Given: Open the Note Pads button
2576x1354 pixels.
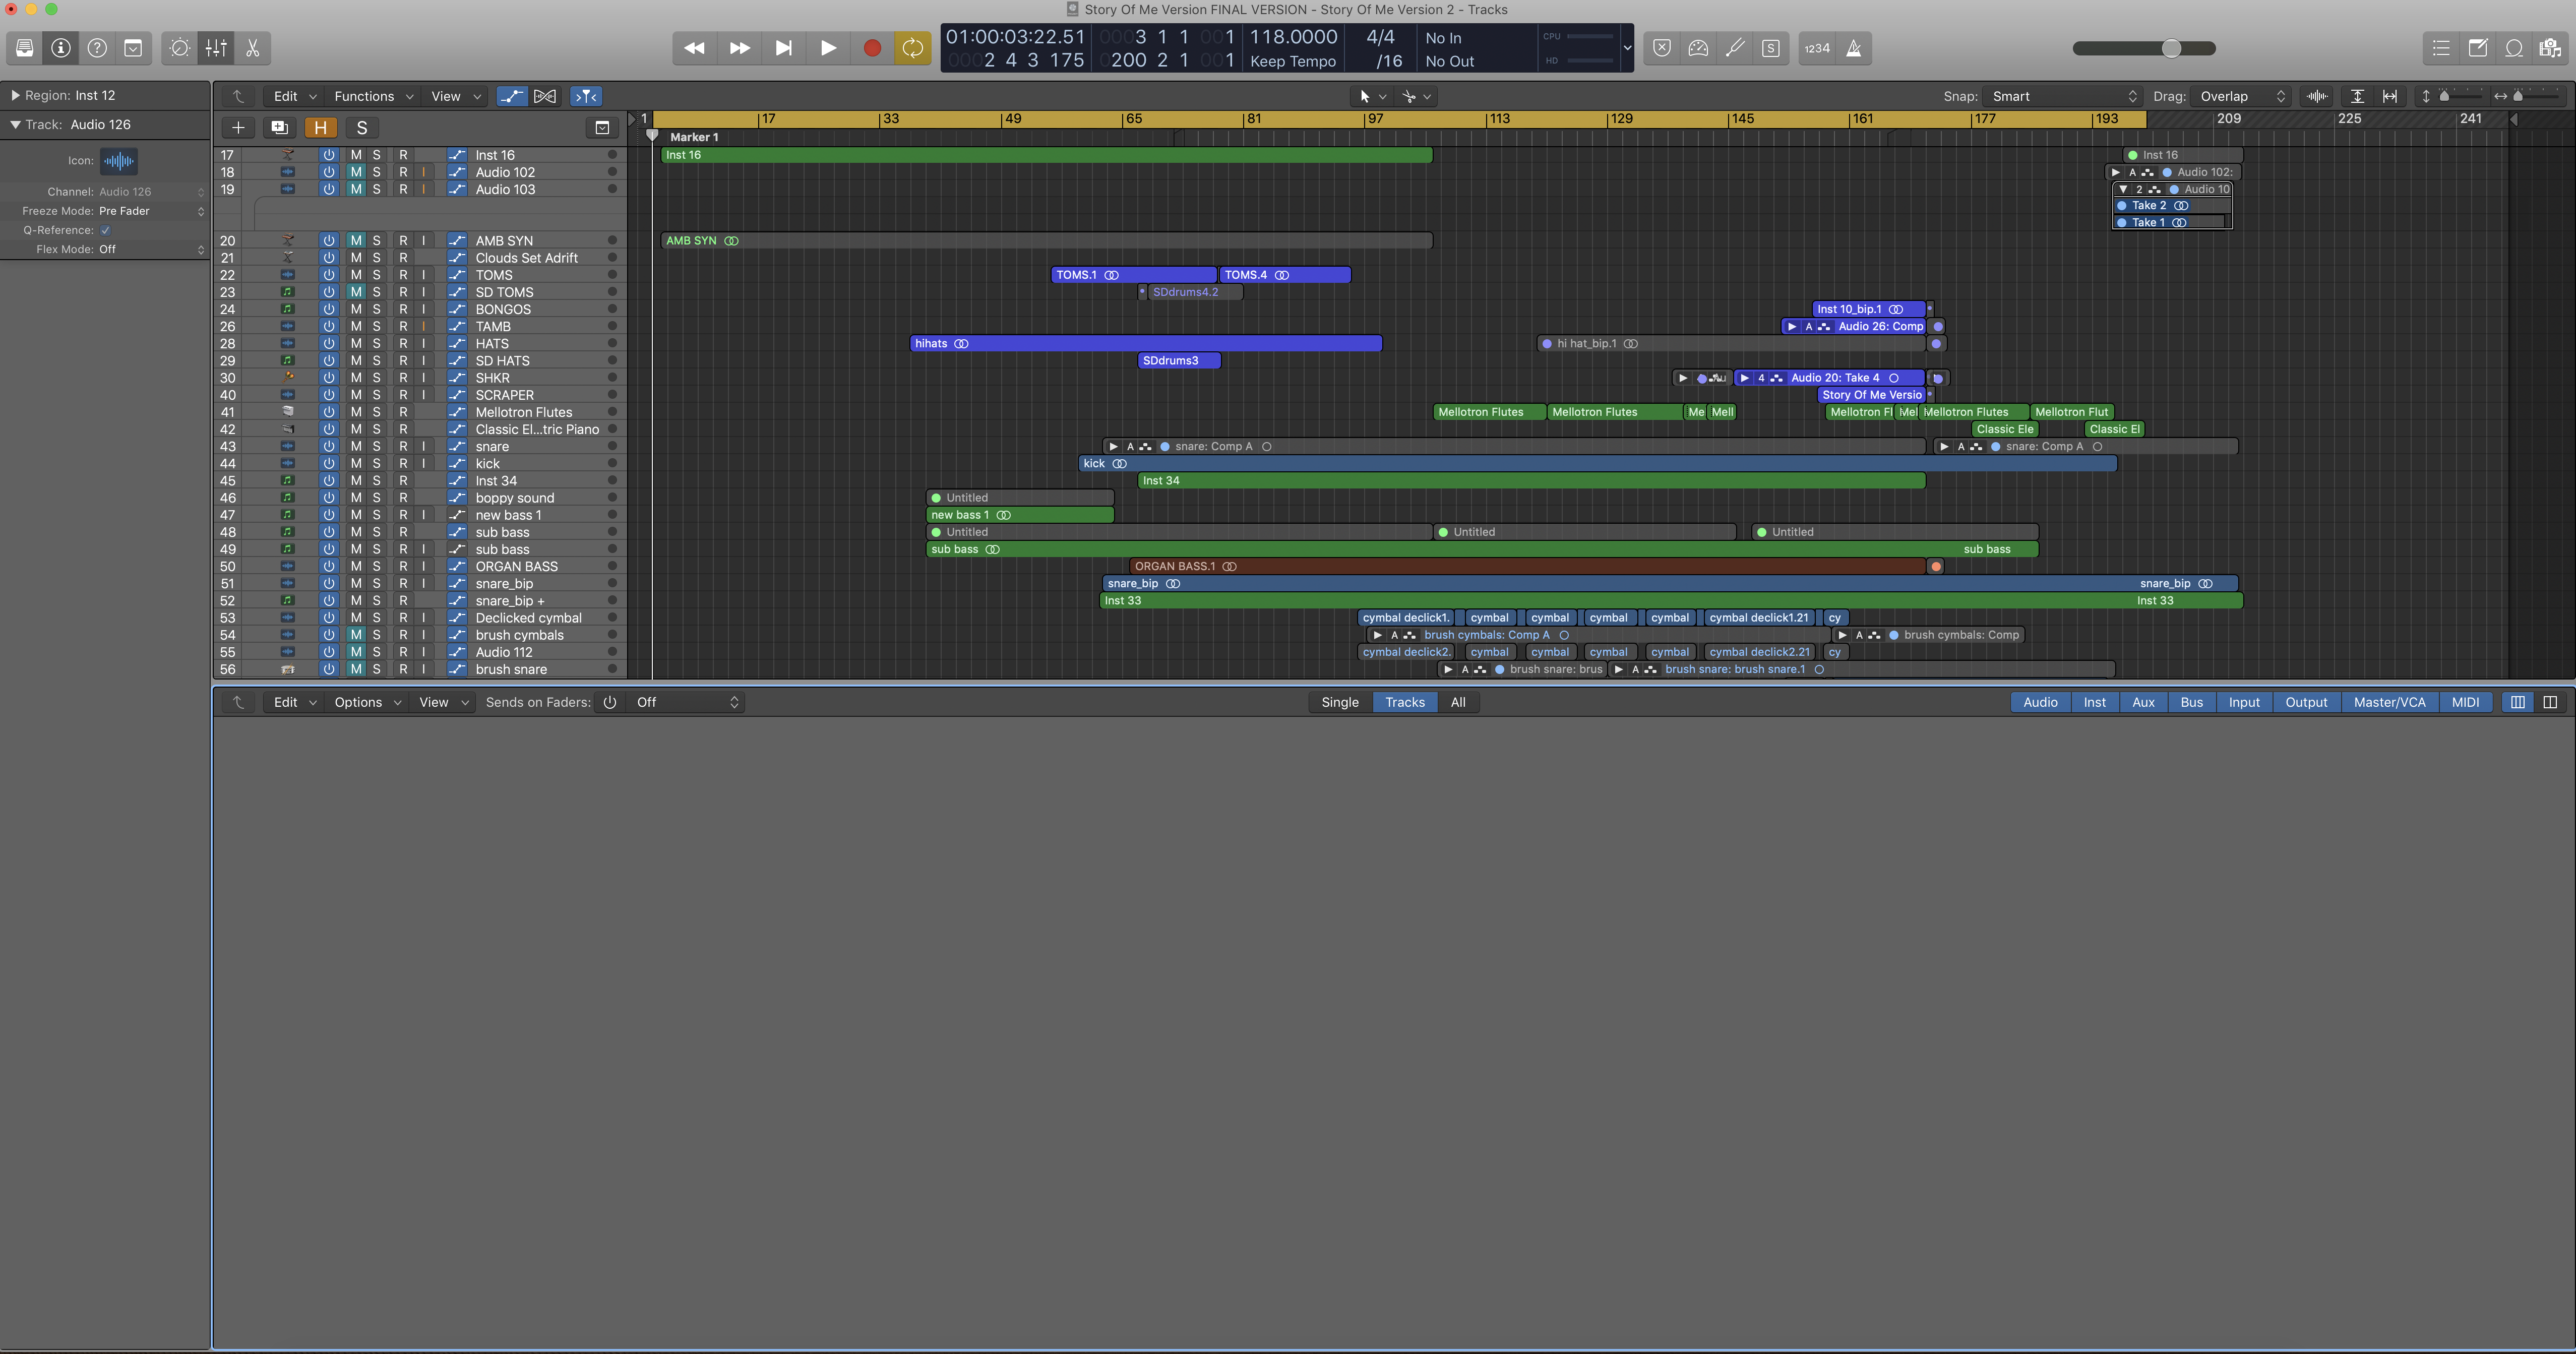Looking at the screenshot, I should pos(2477,48).
